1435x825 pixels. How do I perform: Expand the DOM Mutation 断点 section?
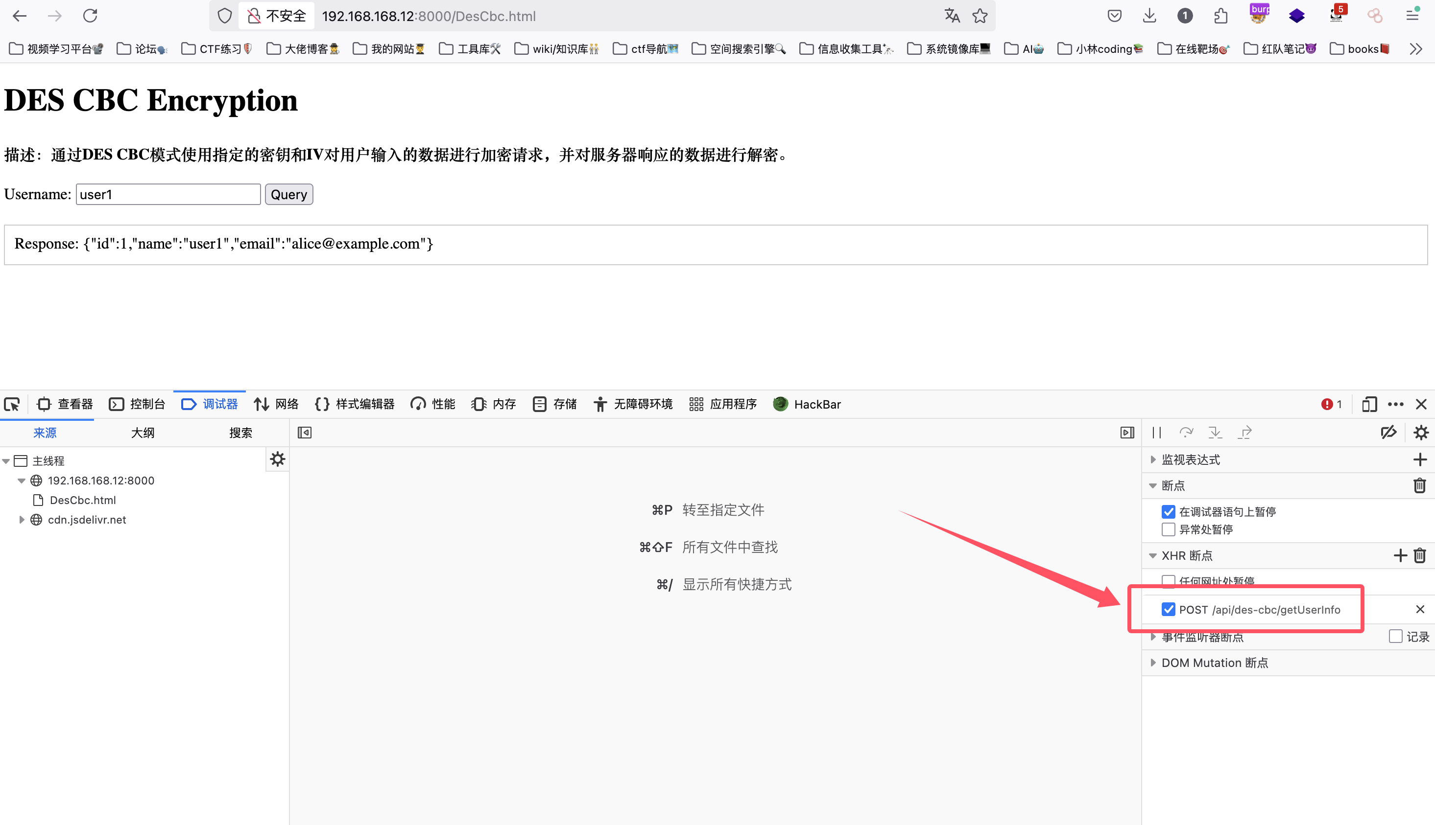pyautogui.click(x=1152, y=663)
